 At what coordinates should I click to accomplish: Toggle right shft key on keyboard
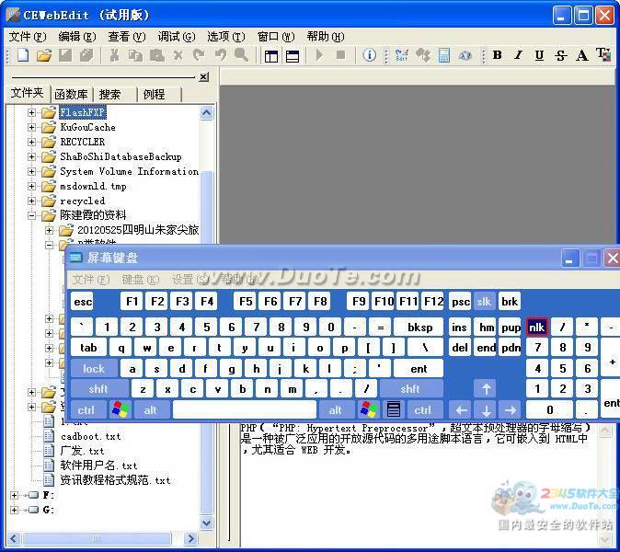pyautogui.click(x=411, y=389)
